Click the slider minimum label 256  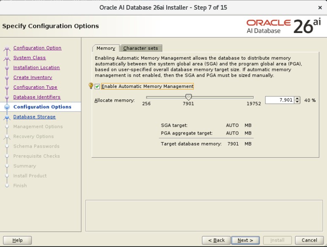pyautogui.click(x=146, y=104)
